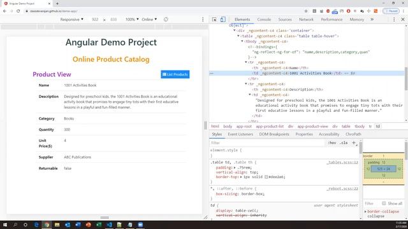Bookmark the page with the star icon
This screenshot has height=229, width=408.
[x=306, y=11]
